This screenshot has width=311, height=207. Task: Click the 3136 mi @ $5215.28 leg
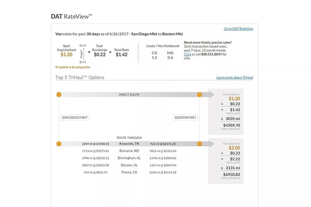tap(163, 172)
